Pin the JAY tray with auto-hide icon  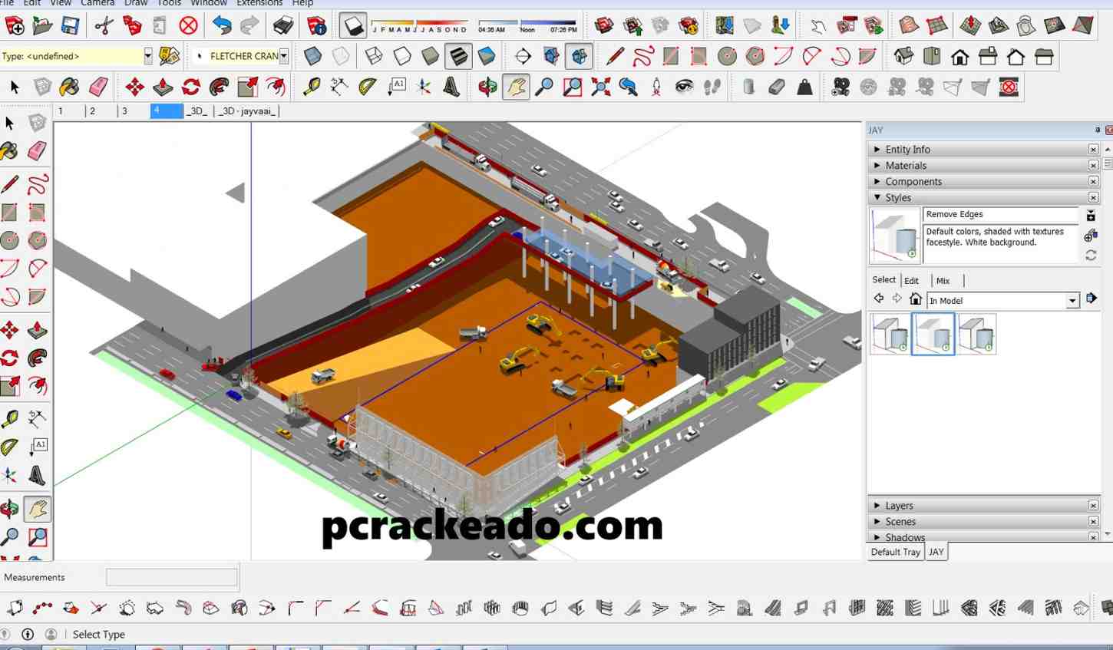tap(1097, 130)
